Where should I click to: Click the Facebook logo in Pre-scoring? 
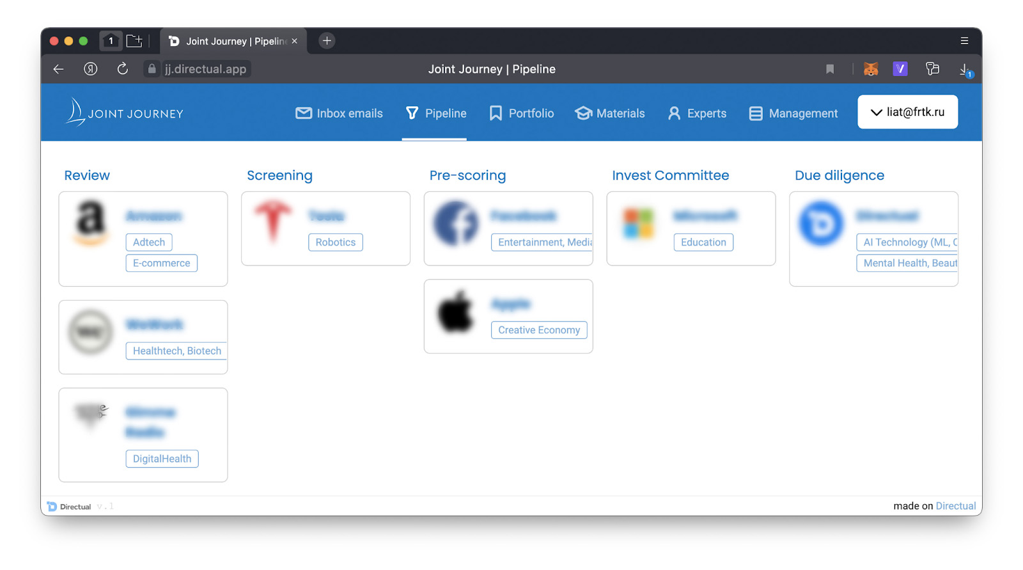click(456, 223)
